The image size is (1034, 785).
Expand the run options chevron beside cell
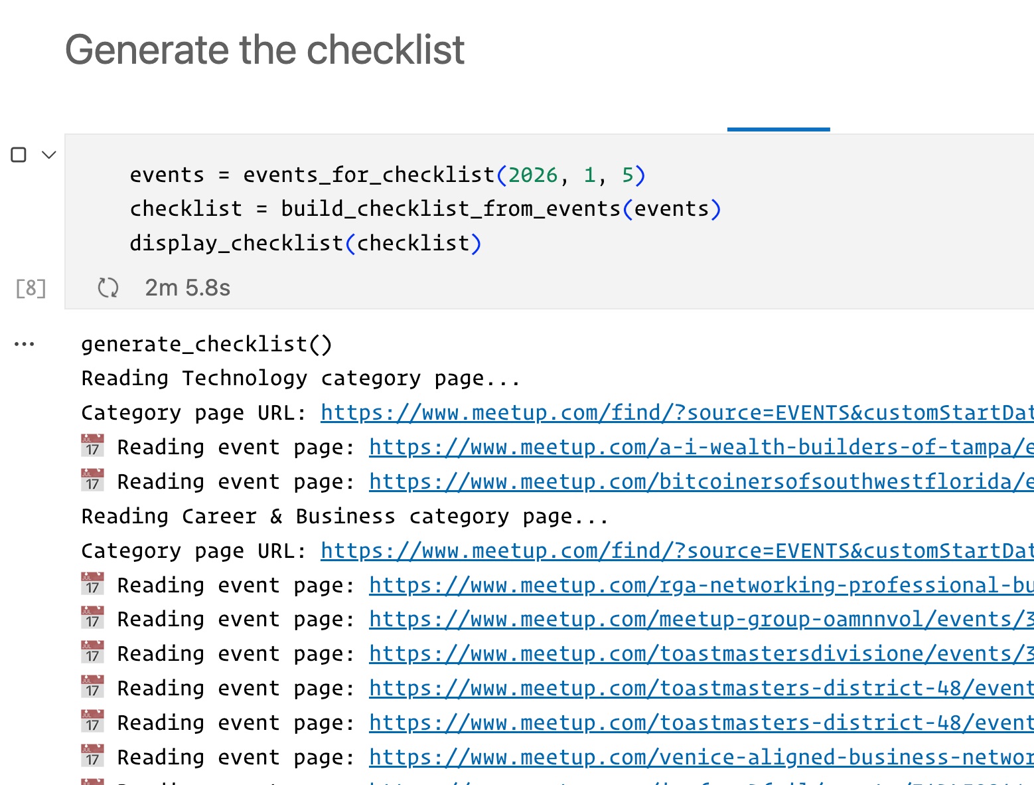[49, 155]
